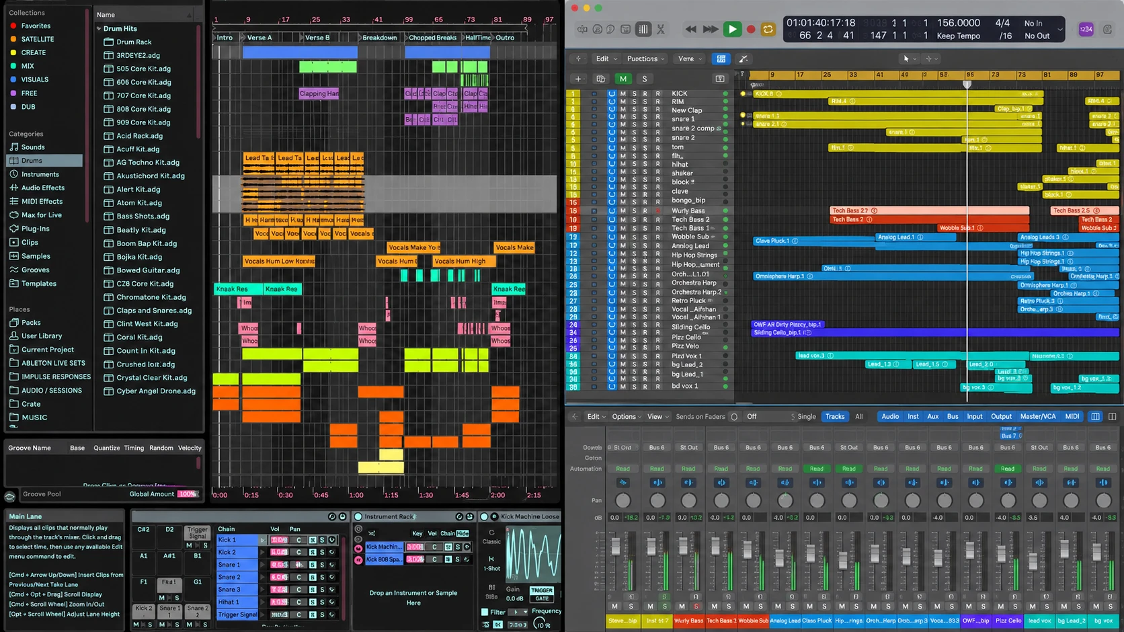Click TRIGGER button in Kick Machine device
Screen dimensions: 1124x632
coord(542,590)
